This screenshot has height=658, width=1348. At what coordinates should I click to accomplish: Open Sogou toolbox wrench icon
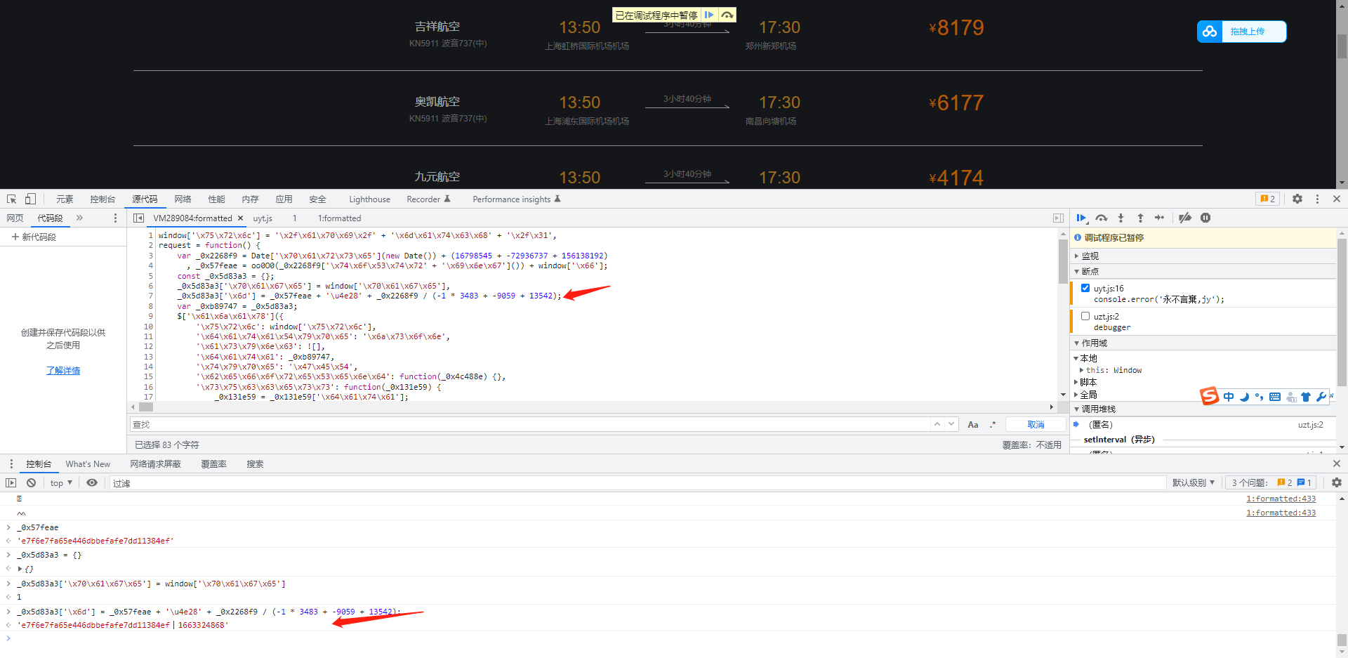(x=1321, y=397)
